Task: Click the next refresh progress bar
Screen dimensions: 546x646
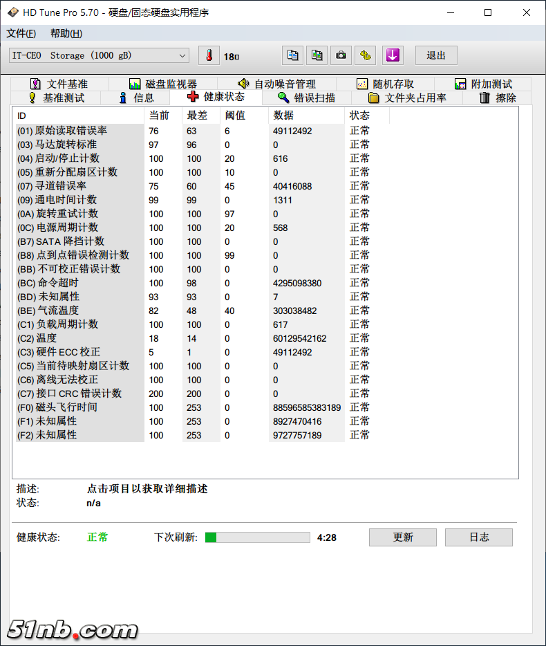Action: point(257,537)
